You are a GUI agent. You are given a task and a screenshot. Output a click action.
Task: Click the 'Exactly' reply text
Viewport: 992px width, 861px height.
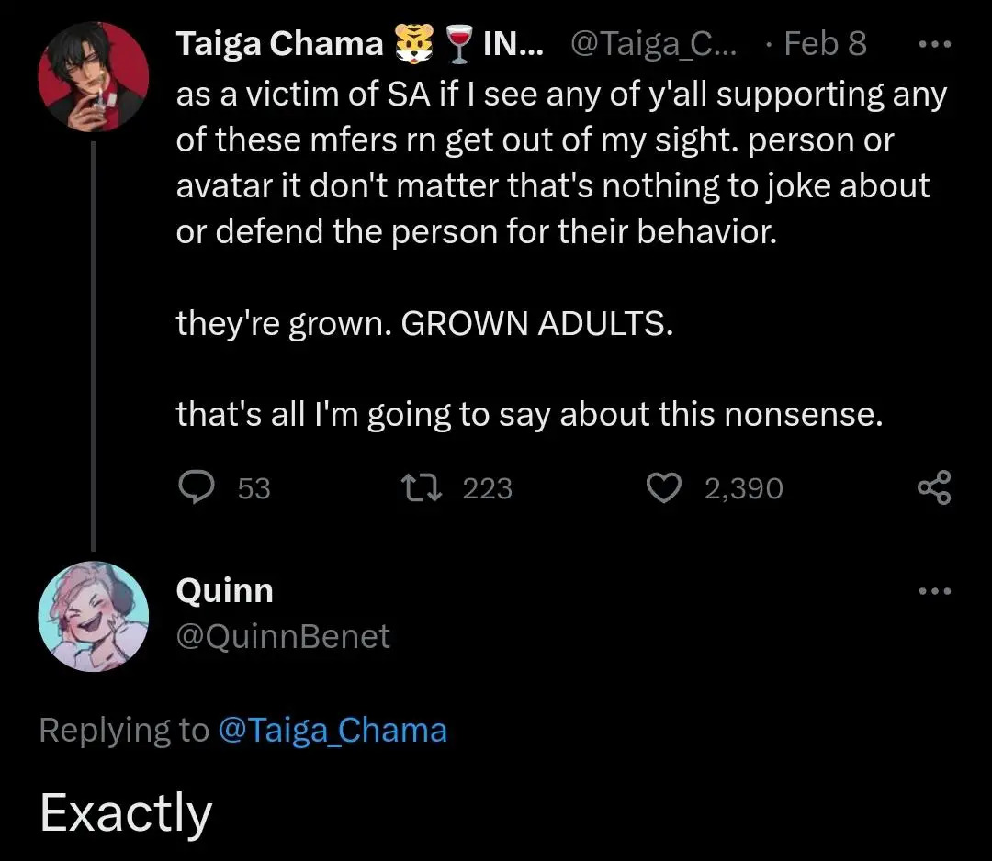coord(126,813)
